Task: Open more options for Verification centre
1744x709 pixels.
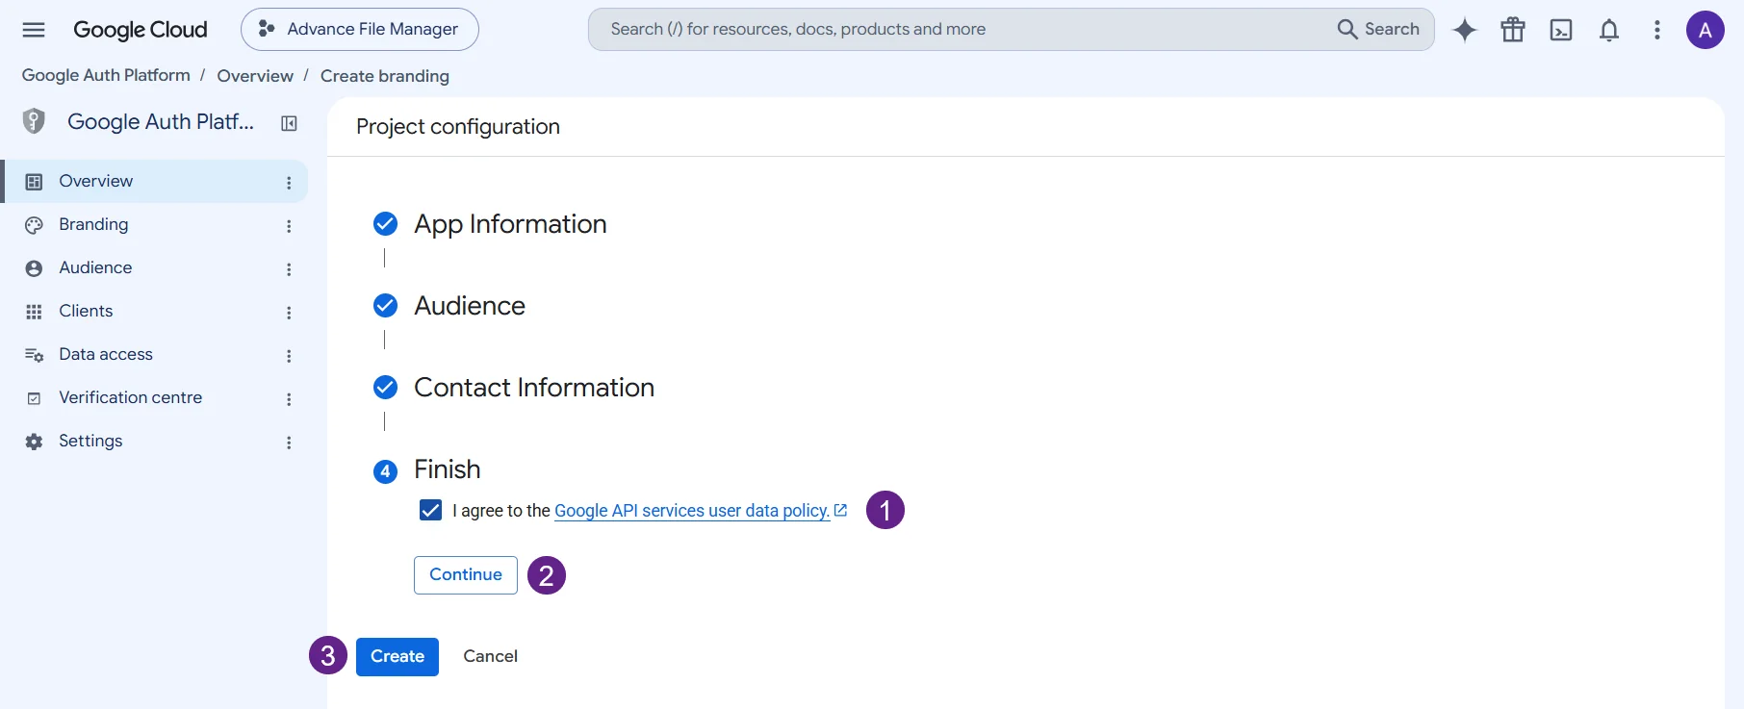Action: click(x=289, y=398)
